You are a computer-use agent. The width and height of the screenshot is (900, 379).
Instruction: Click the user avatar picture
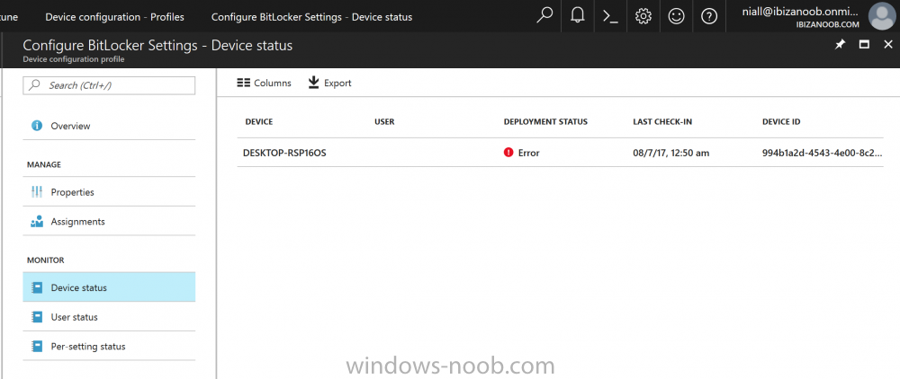[x=882, y=16]
